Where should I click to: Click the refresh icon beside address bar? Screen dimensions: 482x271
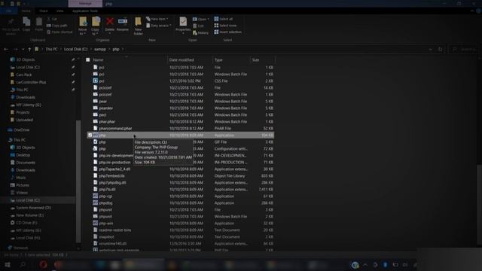(440, 49)
